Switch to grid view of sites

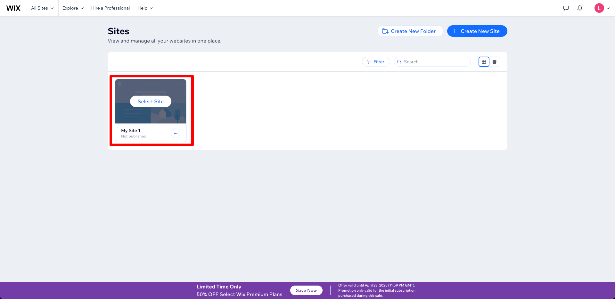[x=484, y=62]
